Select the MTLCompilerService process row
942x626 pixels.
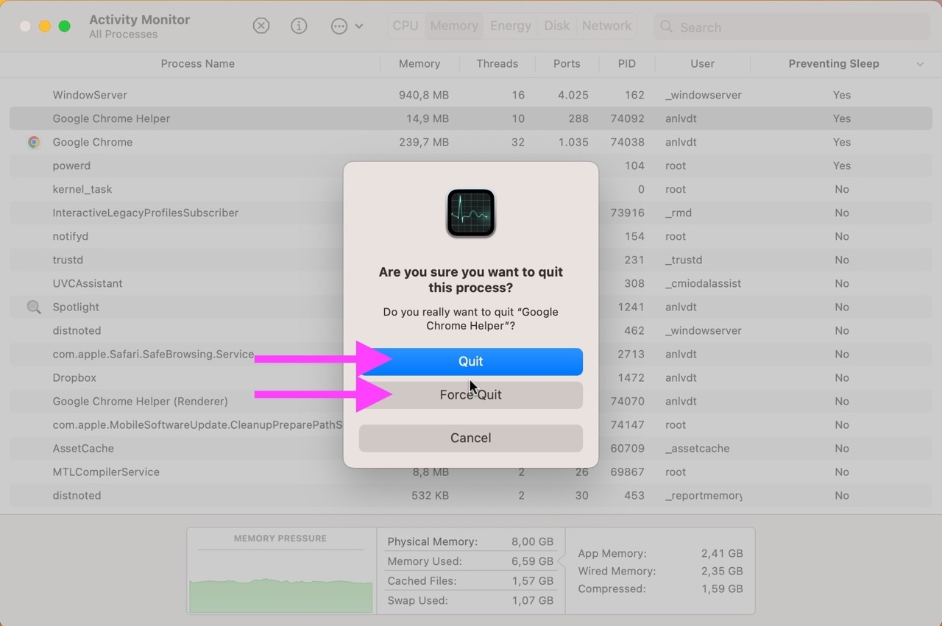click(x=471, y=472)
